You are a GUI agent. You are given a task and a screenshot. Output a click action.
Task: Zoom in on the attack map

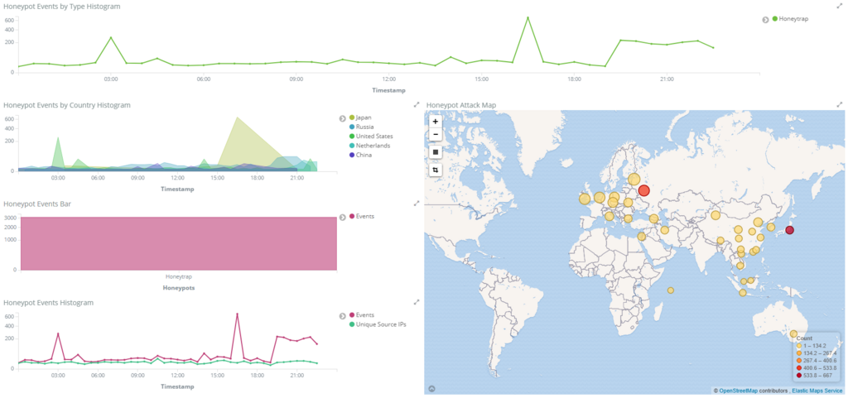point(436,122)
